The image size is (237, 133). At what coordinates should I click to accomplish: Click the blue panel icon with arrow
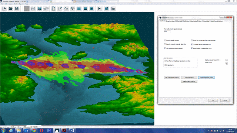click(92, 8)
